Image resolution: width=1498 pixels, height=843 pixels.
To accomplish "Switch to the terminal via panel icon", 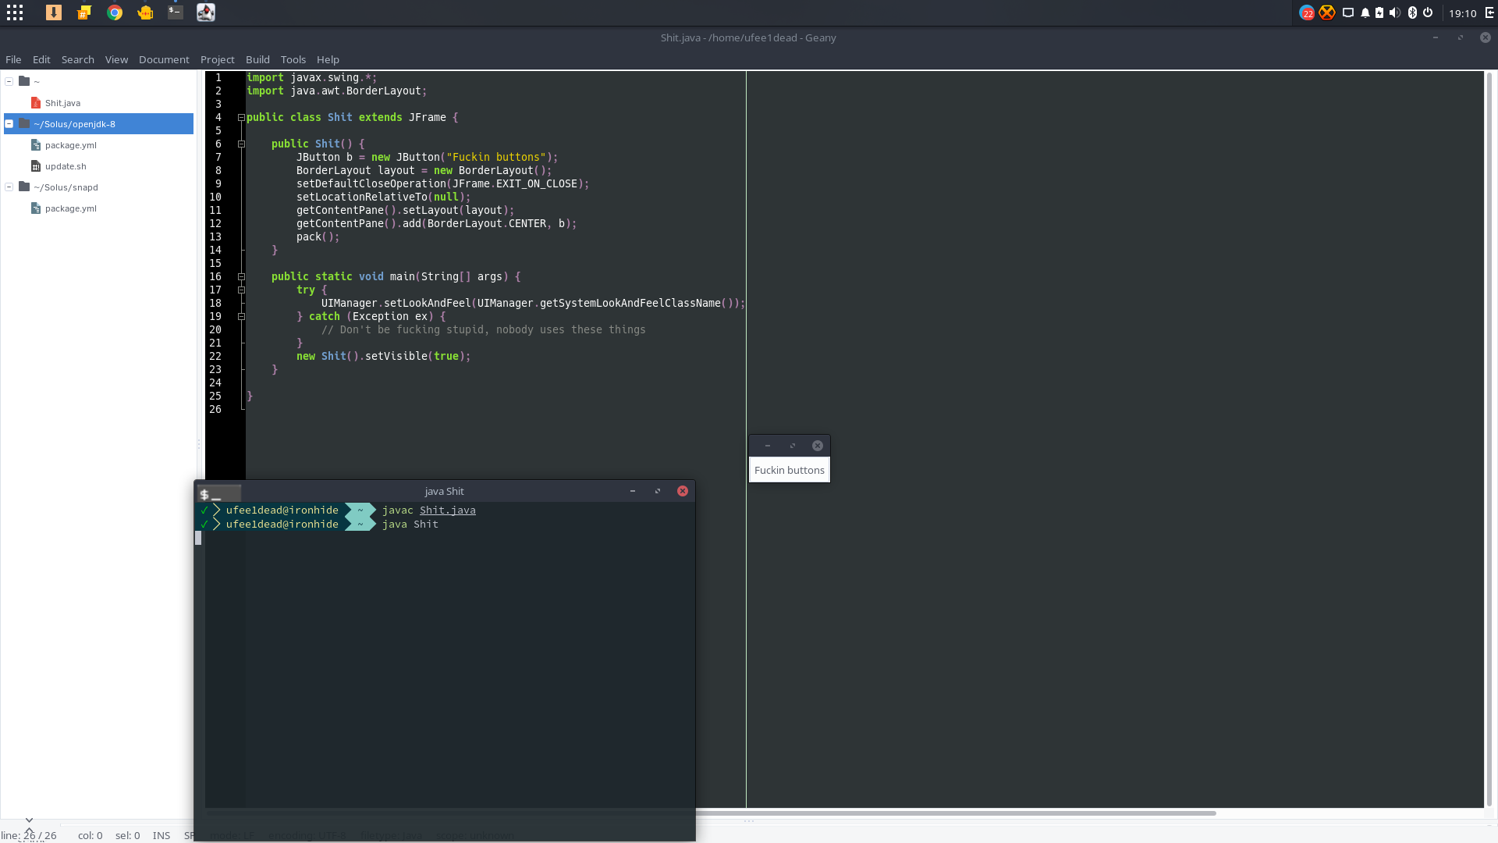I will click(x=176, y=12).
